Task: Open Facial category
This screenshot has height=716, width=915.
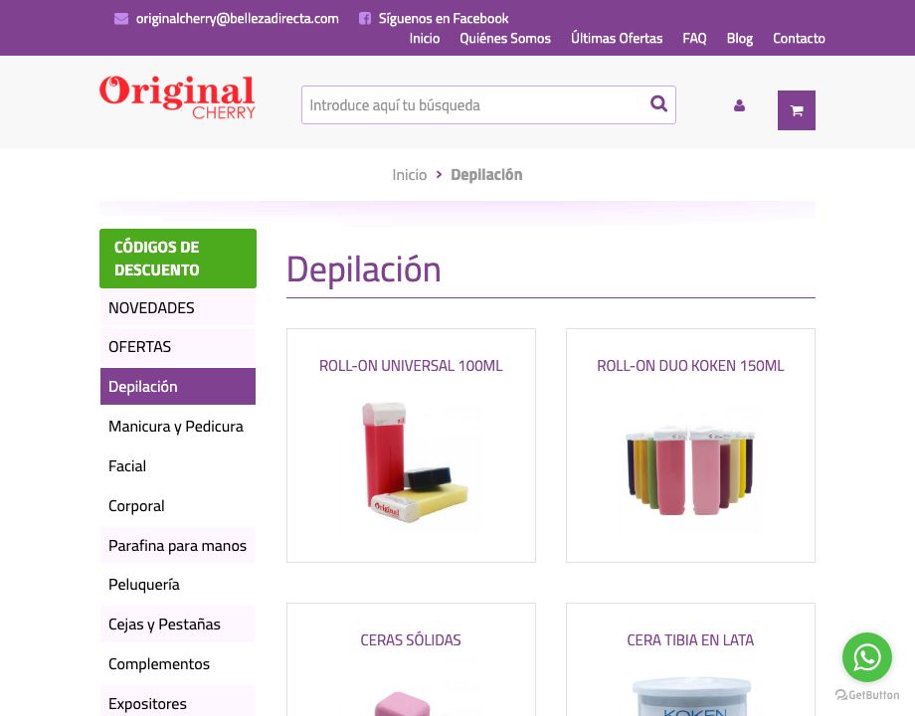Action: click(178, 466)
